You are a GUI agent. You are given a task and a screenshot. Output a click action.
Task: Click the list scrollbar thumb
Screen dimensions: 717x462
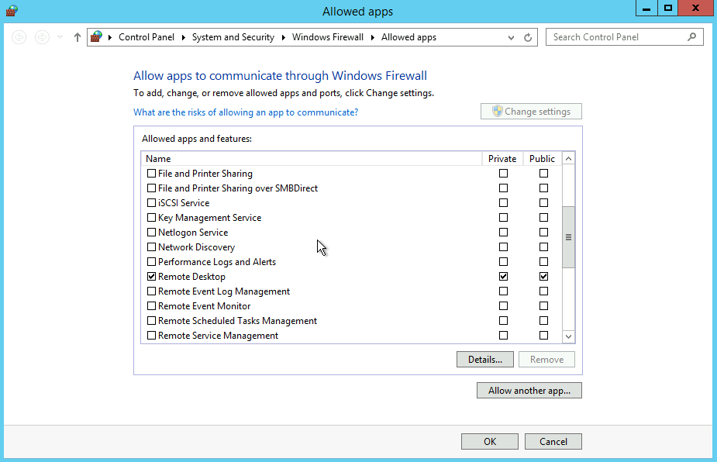568,237
